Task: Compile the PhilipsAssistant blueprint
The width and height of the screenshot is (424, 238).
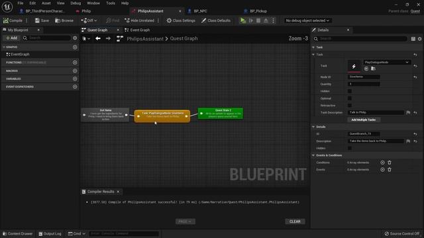Action: [13, 20]
